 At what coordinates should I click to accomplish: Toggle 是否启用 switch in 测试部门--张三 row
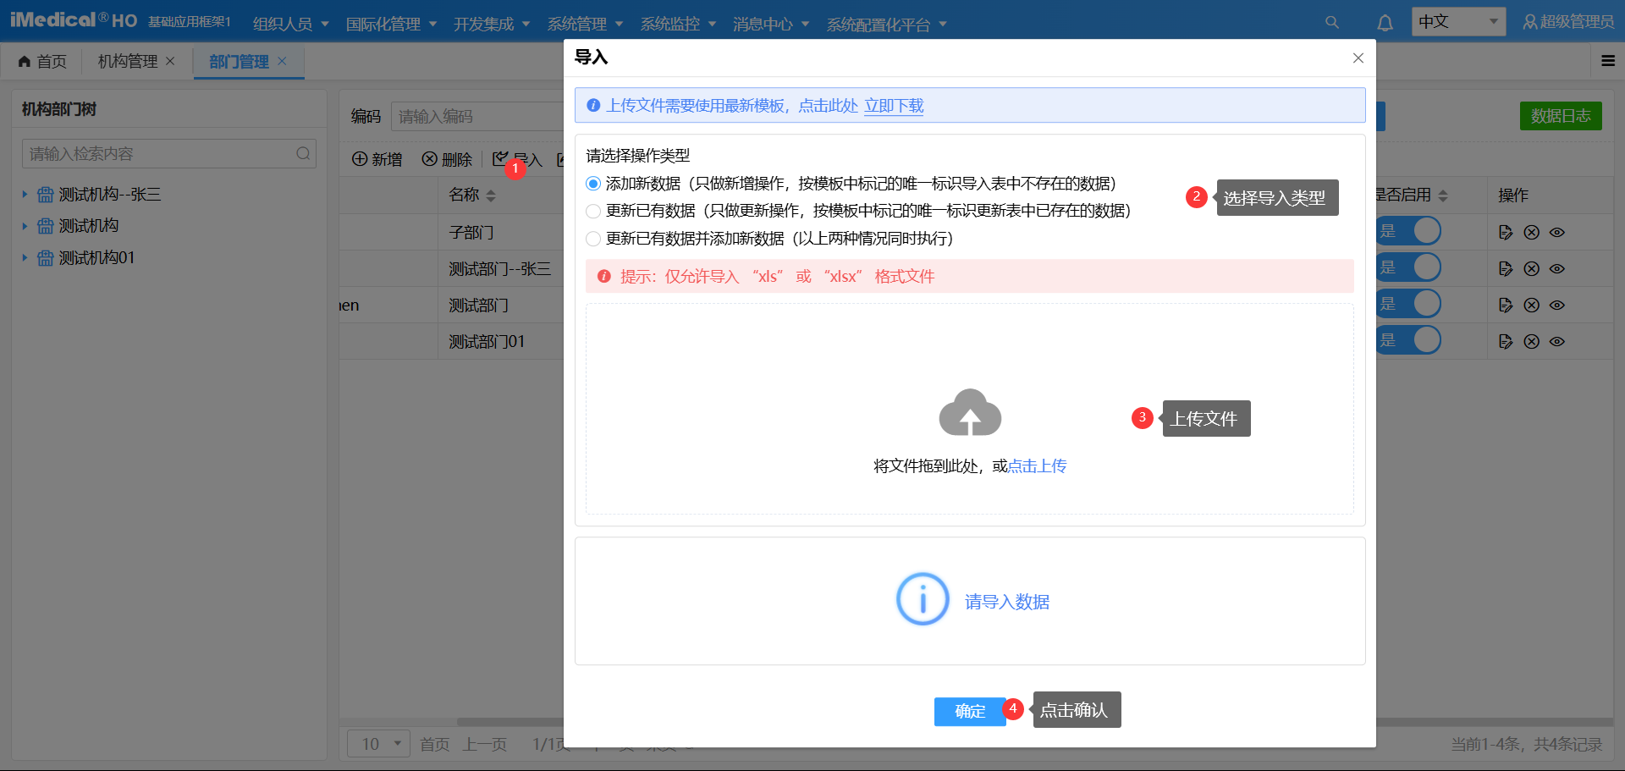[1409, 267]
